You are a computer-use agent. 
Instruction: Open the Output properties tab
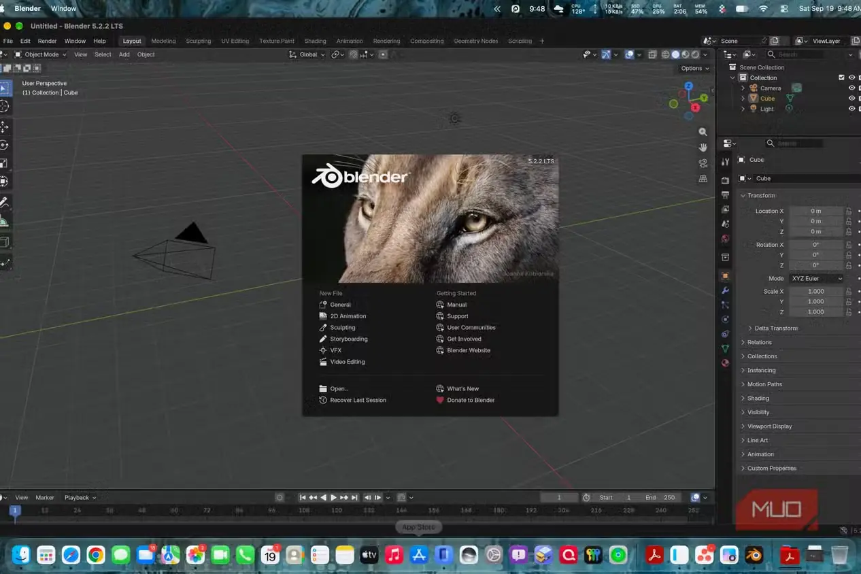(x=725, y=195)
